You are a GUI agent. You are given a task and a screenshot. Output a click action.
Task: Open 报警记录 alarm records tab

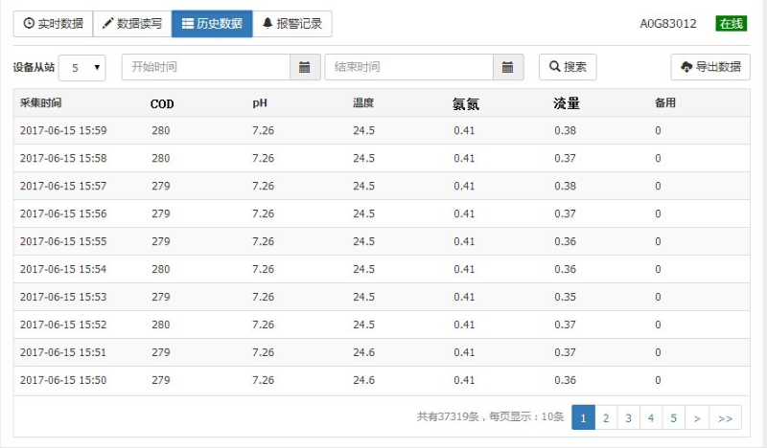[x=292, y=24]
